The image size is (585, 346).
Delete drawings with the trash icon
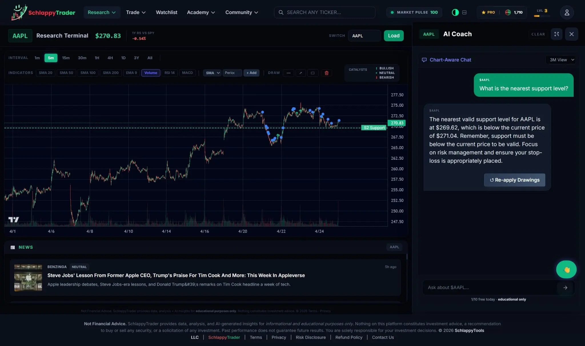click(x=326, y=73)
